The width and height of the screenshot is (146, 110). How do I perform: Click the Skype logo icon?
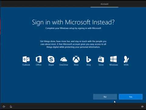(51, 59)
